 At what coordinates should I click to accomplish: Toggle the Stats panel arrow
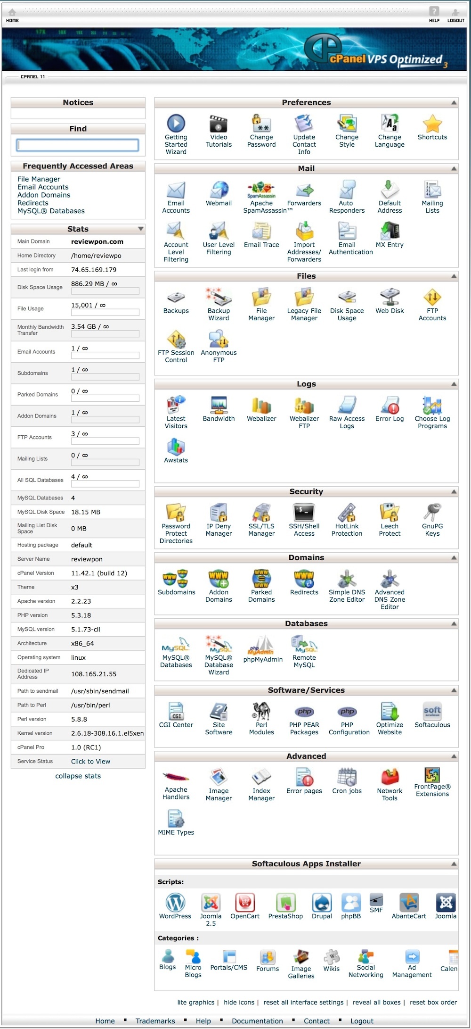pyautogui.click(x=140, y=229)
